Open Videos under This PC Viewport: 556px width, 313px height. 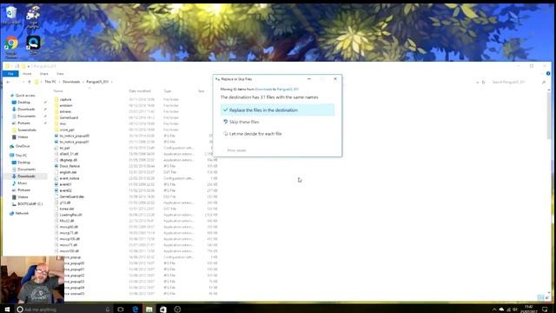click(23, 196)
